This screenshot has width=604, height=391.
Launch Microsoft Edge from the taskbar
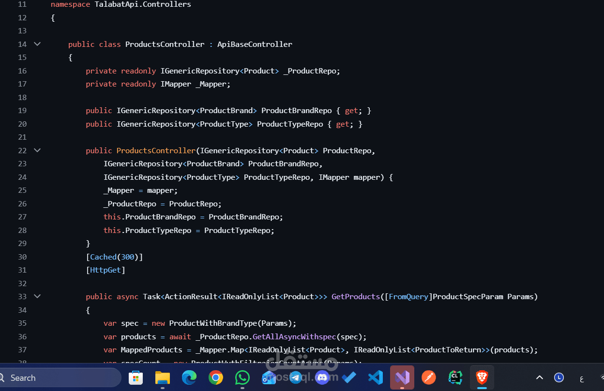[189, 377]
